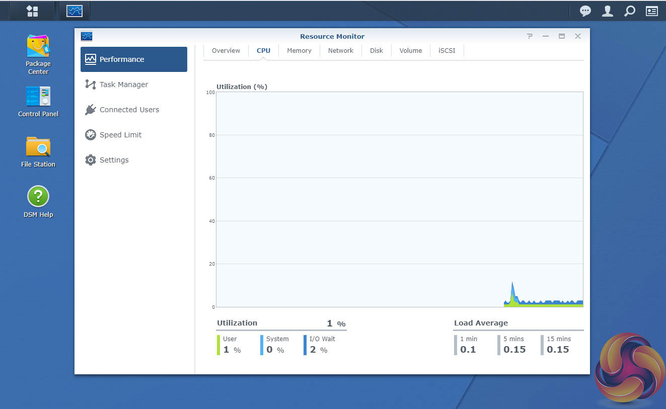Switch to the Disk tab
Screen dimensions: 666x409
click(x=377, y=51)
